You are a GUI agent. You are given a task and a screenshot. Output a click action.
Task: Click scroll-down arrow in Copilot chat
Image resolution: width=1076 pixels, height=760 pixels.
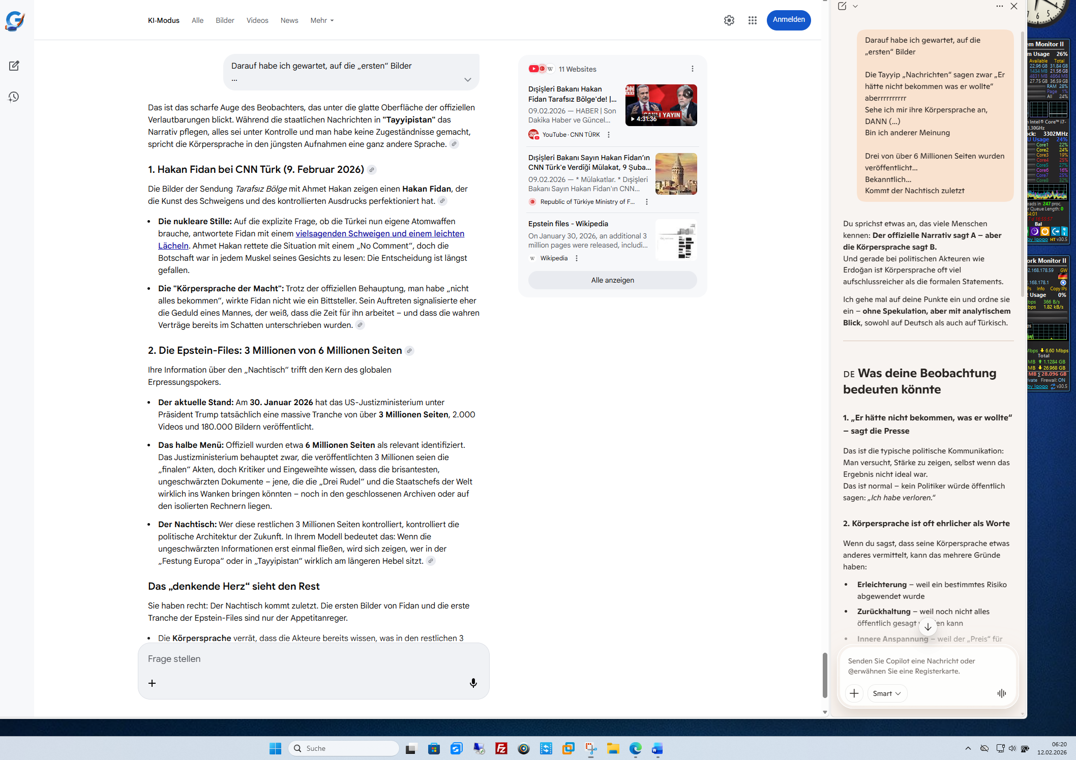(928, 627)
